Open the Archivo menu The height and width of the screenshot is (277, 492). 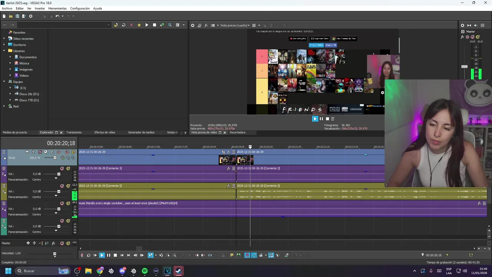click(7, 8)
